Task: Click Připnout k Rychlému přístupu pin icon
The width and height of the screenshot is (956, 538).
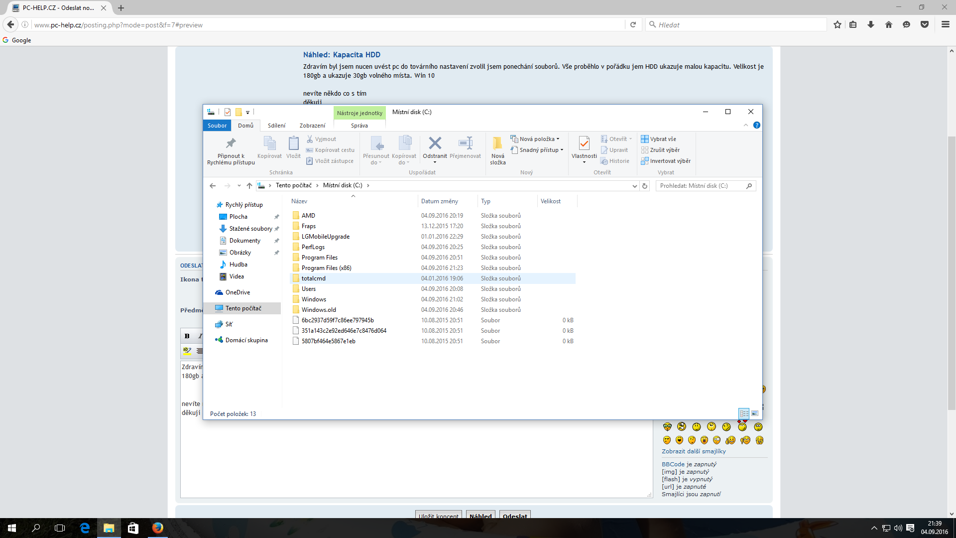Action: coord(231,144)
